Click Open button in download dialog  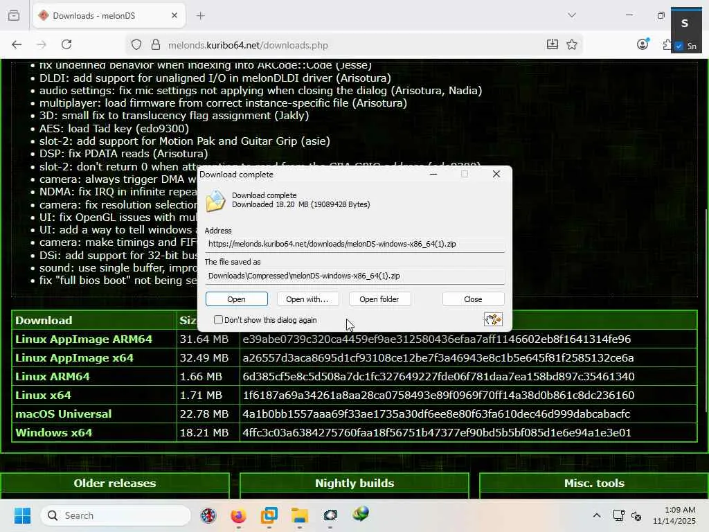coord(237,299)
